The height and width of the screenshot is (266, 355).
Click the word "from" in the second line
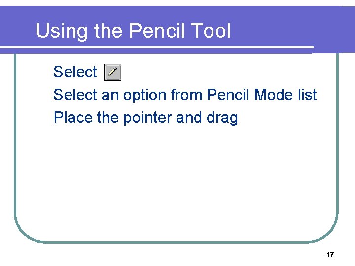[186, 94]
